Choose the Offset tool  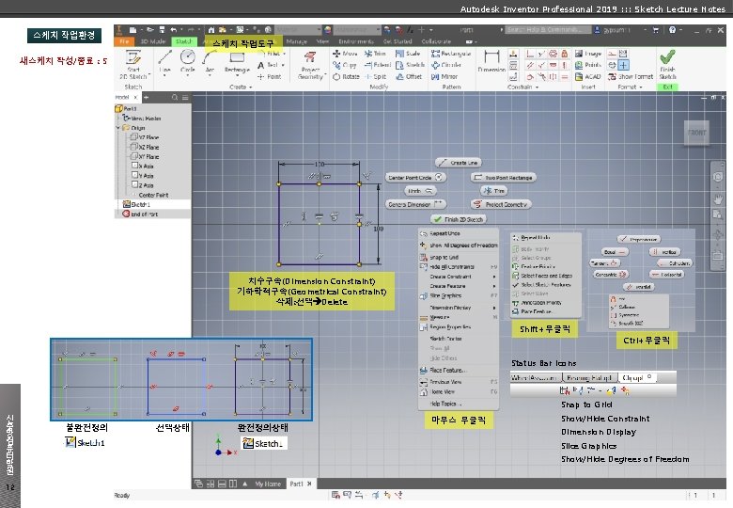[x=409, y=76]
